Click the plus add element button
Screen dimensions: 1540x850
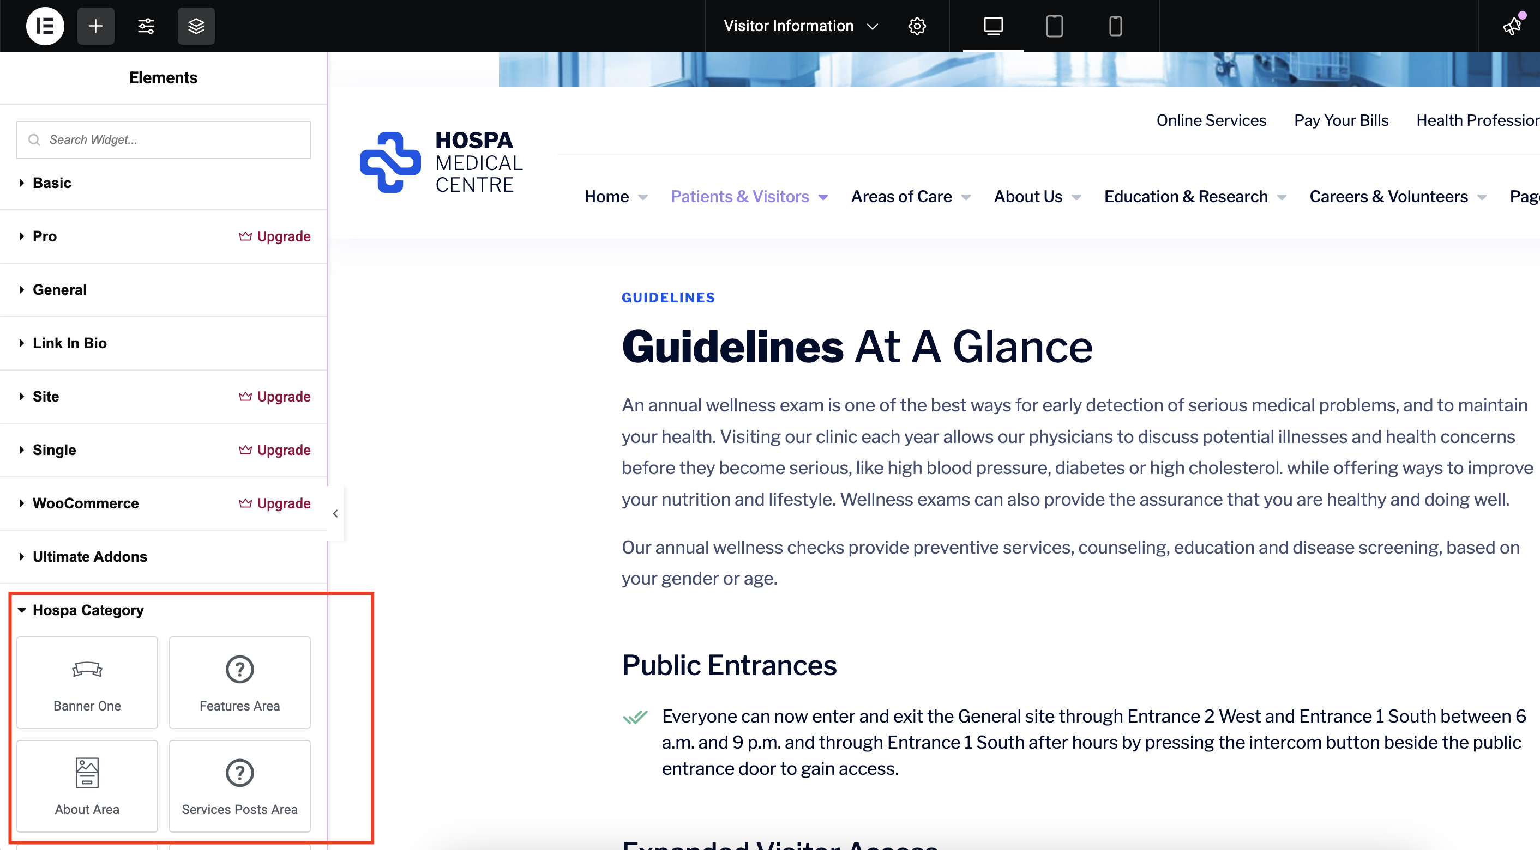[x=95, y=26]
